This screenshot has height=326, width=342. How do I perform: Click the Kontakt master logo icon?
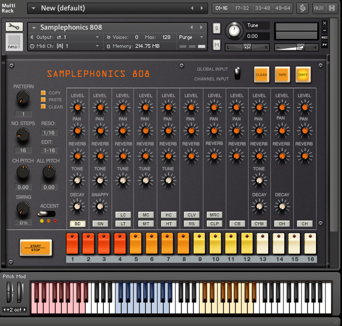pyautogui.click(x=302, y=8)
